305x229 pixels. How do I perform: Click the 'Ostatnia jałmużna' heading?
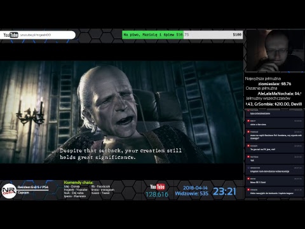coord(261,88)
